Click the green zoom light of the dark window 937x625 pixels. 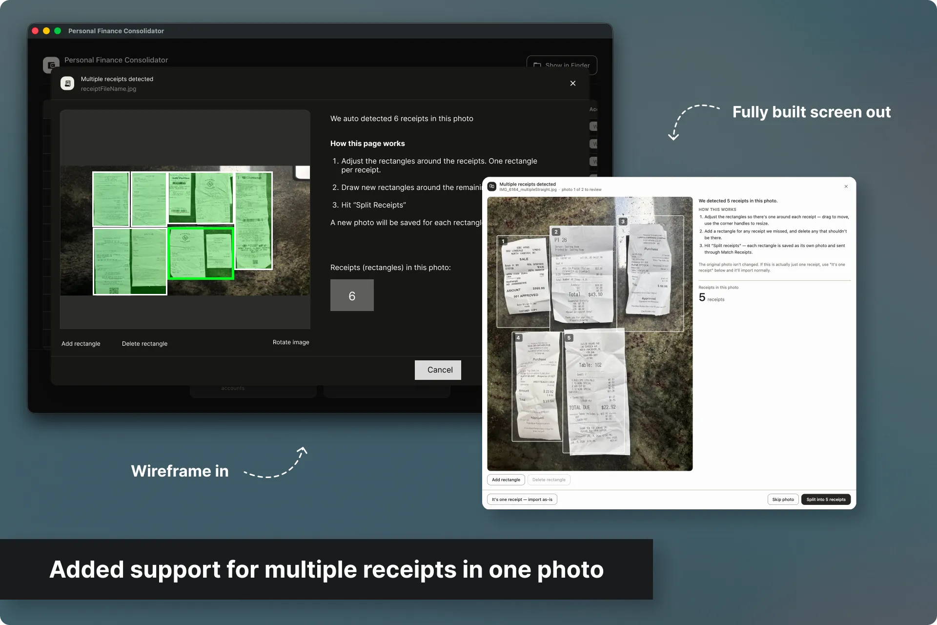tap(58, 31)
